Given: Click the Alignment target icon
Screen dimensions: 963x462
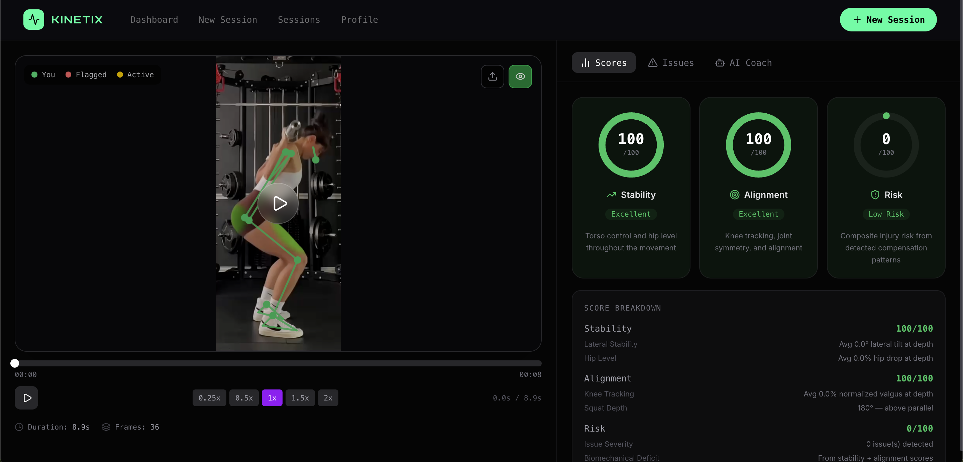Looking at the screenshot, I should point(735,195).
